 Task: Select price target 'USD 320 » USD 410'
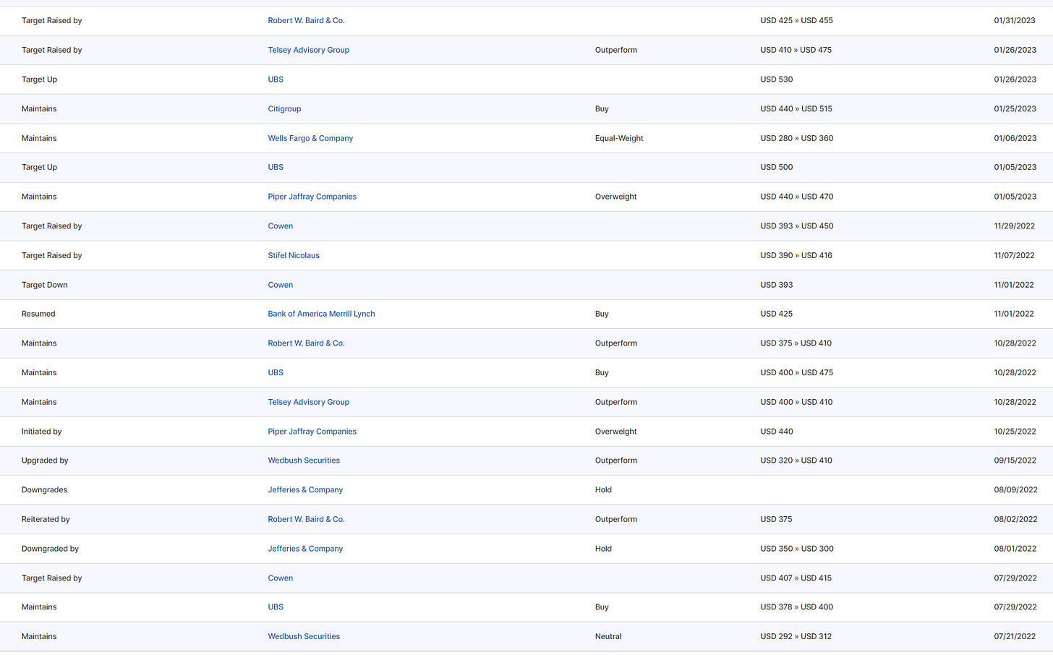tap(796, 461)
